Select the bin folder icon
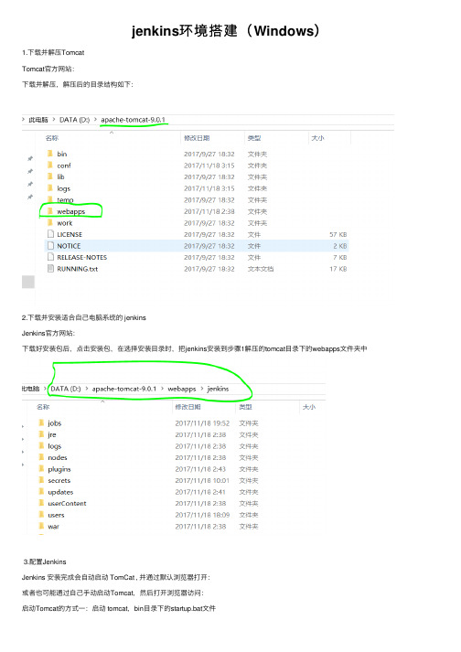 50,154
